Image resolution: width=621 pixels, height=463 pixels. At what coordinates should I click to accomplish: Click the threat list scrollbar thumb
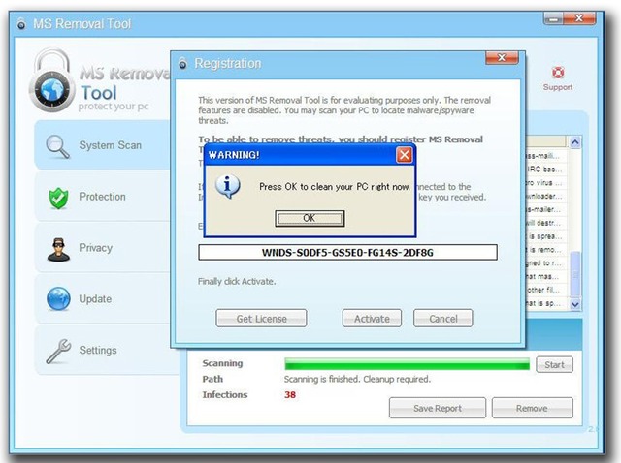tap(575, 273)
